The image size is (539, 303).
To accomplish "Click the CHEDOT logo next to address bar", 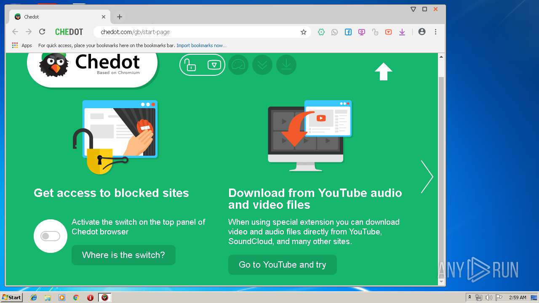I will 69,32.
